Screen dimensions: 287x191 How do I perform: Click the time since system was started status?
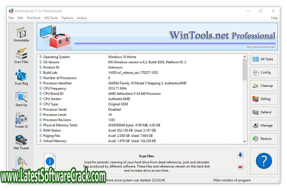(136, 180)
